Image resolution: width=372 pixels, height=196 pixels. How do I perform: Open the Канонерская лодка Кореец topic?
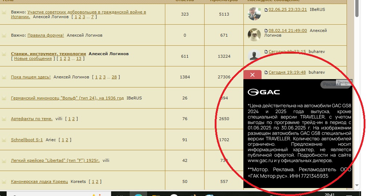pos(39,181)
